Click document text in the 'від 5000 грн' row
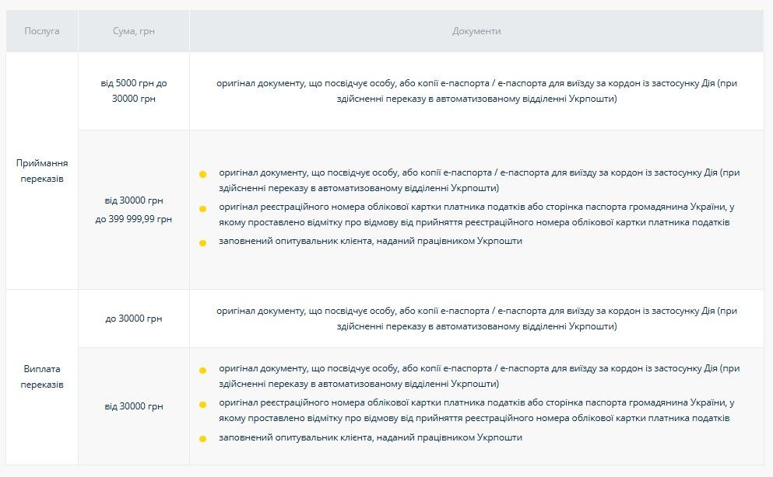The height and width of the screenshot is (477, 773). pos(476,91)
